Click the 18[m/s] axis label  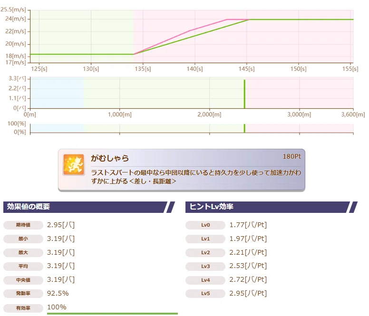click(16, 56)
